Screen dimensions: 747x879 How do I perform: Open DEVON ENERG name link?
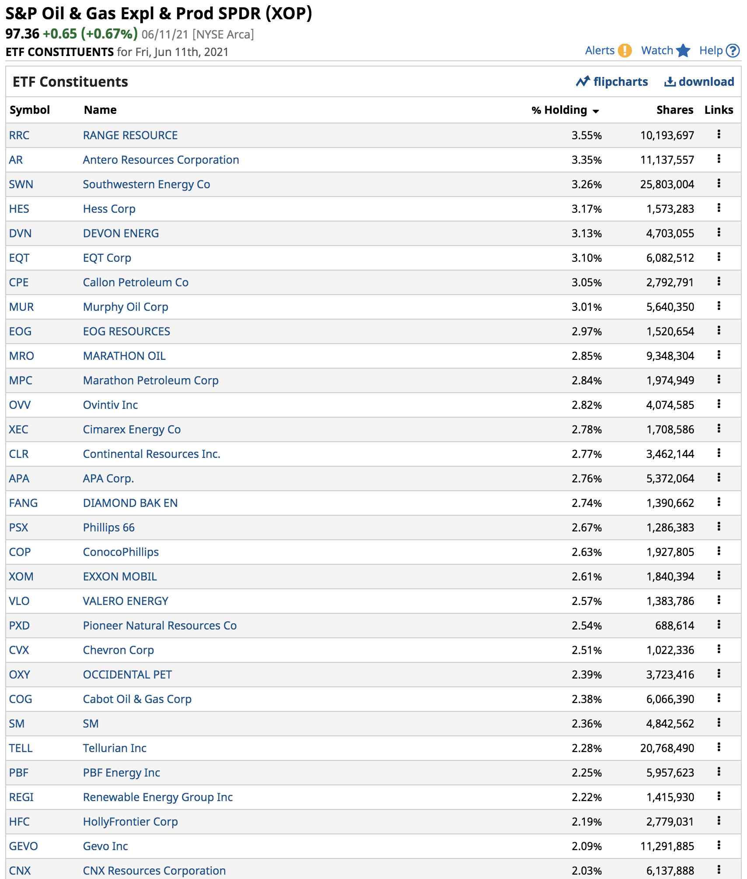pos(121,233)
